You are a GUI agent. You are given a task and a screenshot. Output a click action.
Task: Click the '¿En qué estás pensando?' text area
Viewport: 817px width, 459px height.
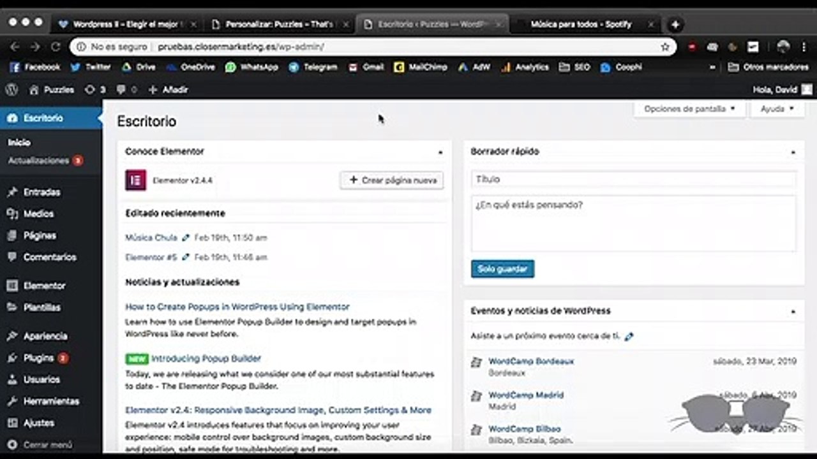point(634,223)
